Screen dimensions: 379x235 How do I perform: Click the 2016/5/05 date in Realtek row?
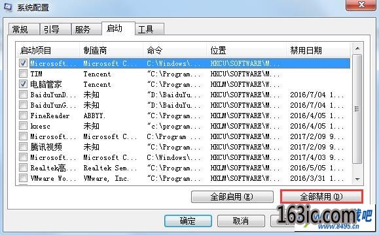pos(317,168)
